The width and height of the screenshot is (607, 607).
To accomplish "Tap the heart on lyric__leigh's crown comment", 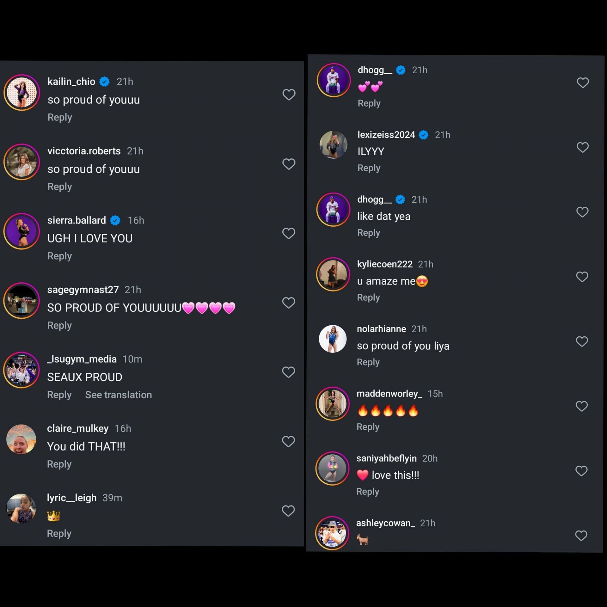I will point(288,511).
